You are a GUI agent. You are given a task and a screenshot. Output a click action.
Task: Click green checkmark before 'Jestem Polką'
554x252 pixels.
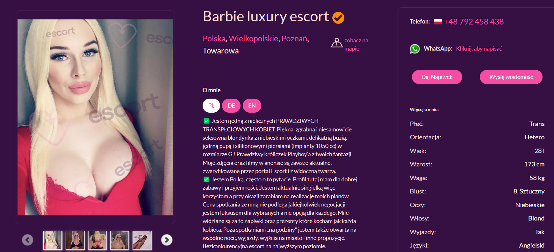coord(206,179)
